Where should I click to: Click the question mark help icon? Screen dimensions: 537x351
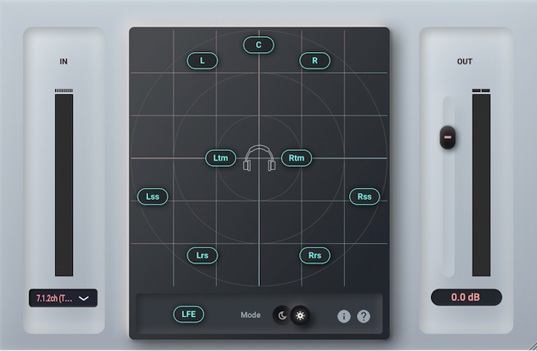(x=364, y=316)
